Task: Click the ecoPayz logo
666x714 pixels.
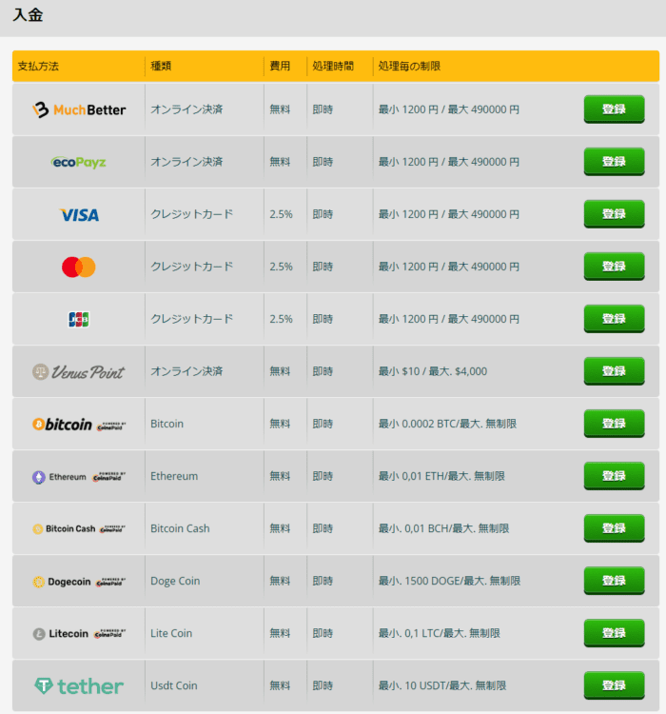Action: tap(79, 162)
